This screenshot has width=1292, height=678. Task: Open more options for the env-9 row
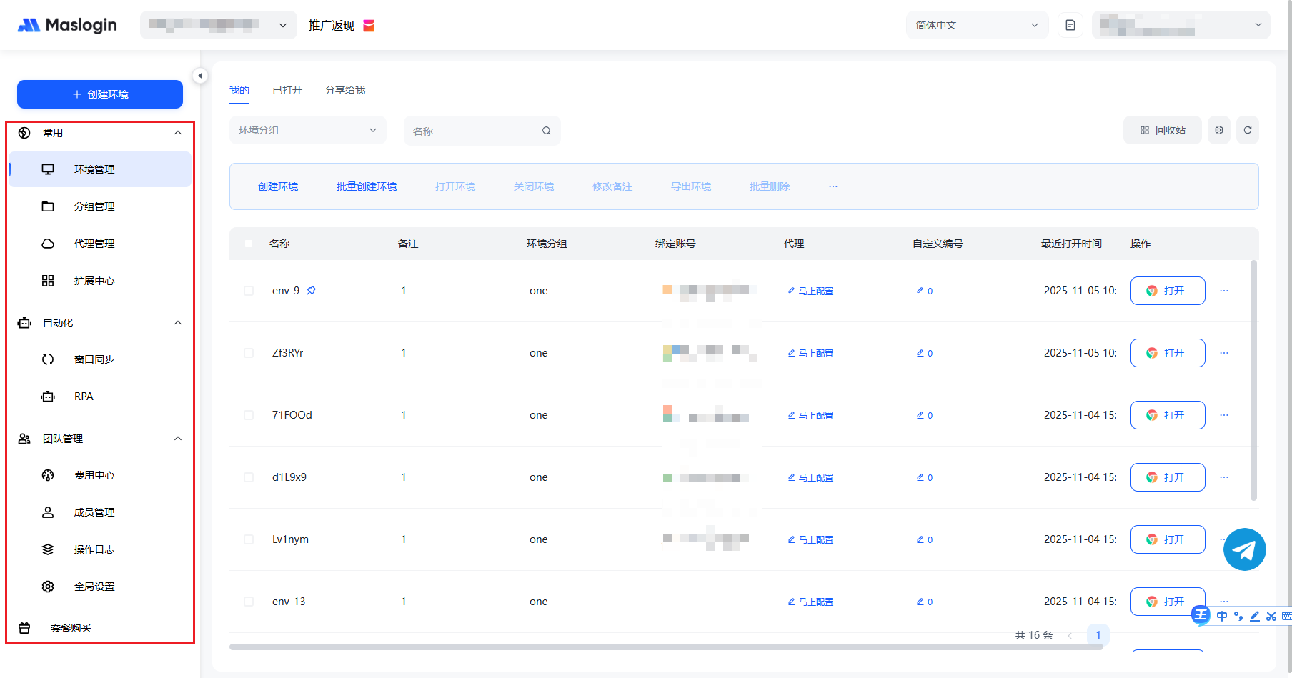point(1223,291)
